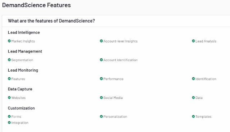This screenshot has height=132, width=230.
Task: Select the Market Insights feature text
Action: pos(23,41)
